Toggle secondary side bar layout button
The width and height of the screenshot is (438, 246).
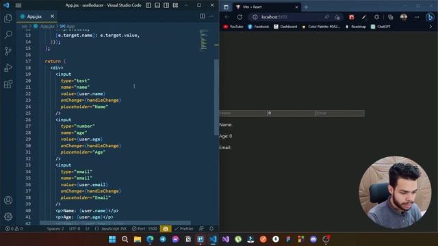click(166, 5)
